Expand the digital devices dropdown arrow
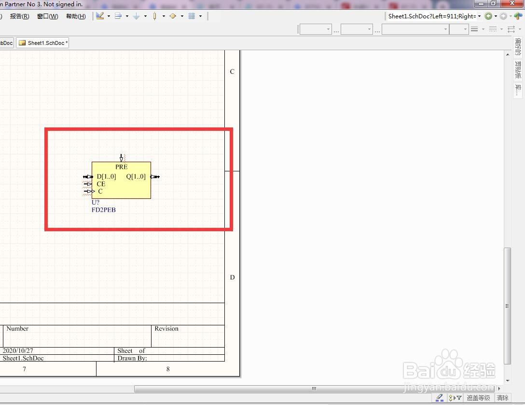Image resolution: width=525 pixels, height=405 pixels. click(x=164, y=16)
